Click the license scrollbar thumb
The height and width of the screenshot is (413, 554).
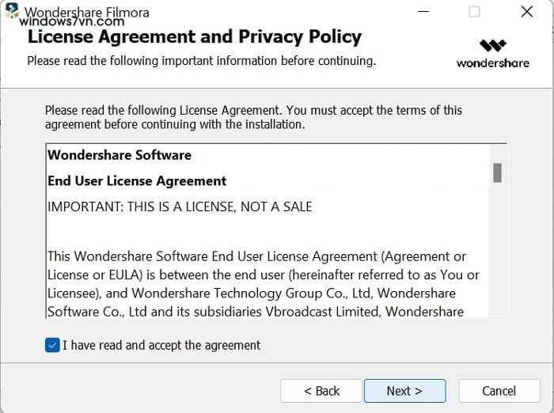coord(497,172)
